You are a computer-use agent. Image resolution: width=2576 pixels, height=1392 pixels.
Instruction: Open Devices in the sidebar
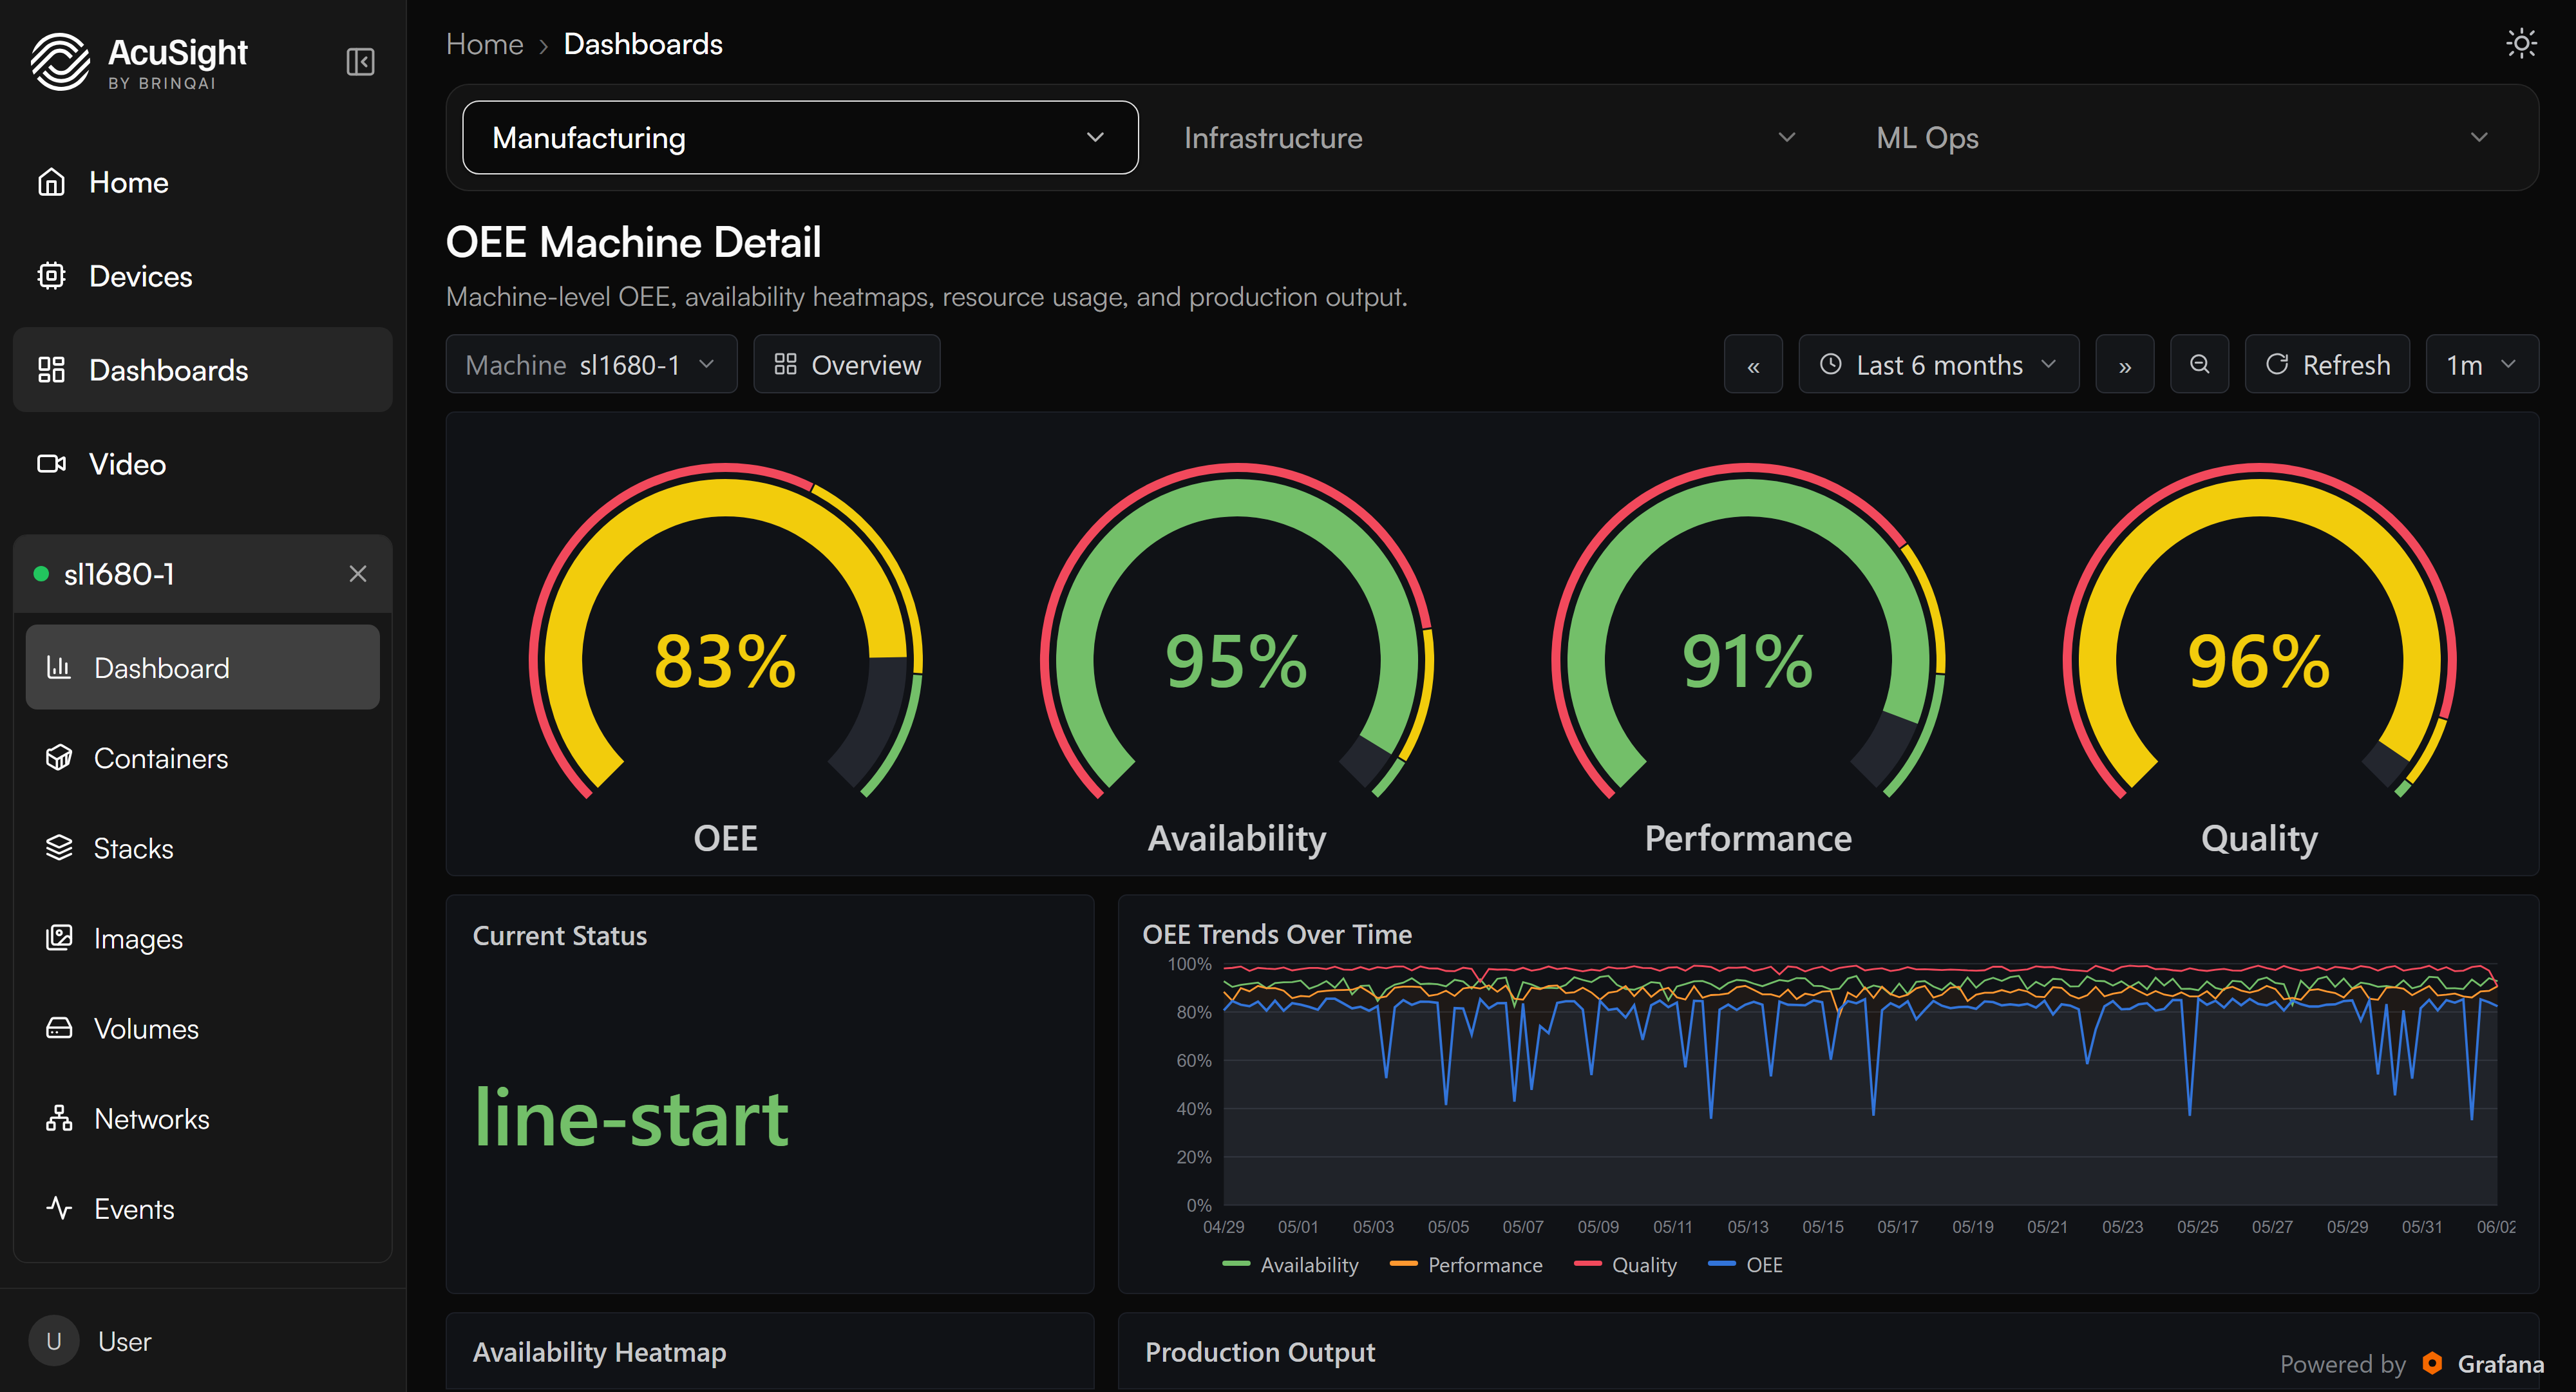pos(203,276)
